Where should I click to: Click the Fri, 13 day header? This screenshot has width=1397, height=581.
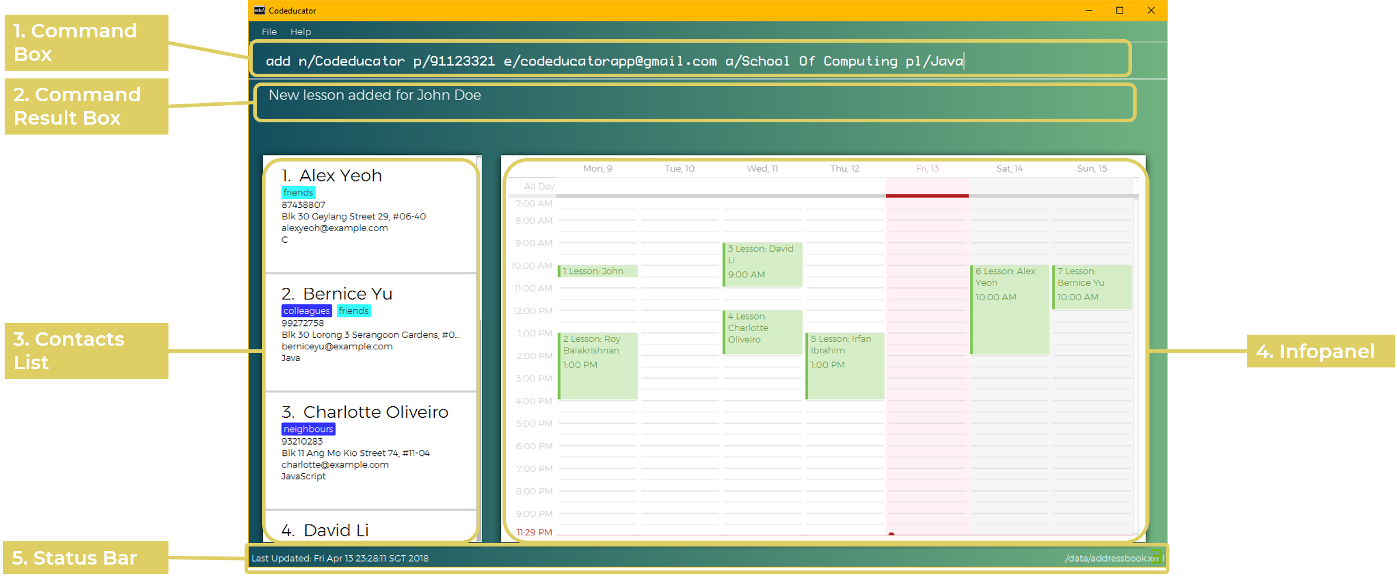(927, 169)
